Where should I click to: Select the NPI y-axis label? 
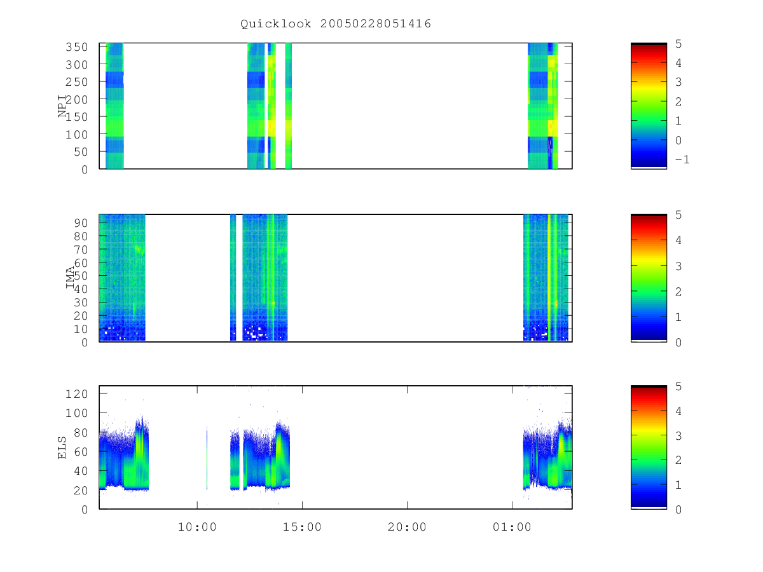pyautogui.click(x=63, y=106)
